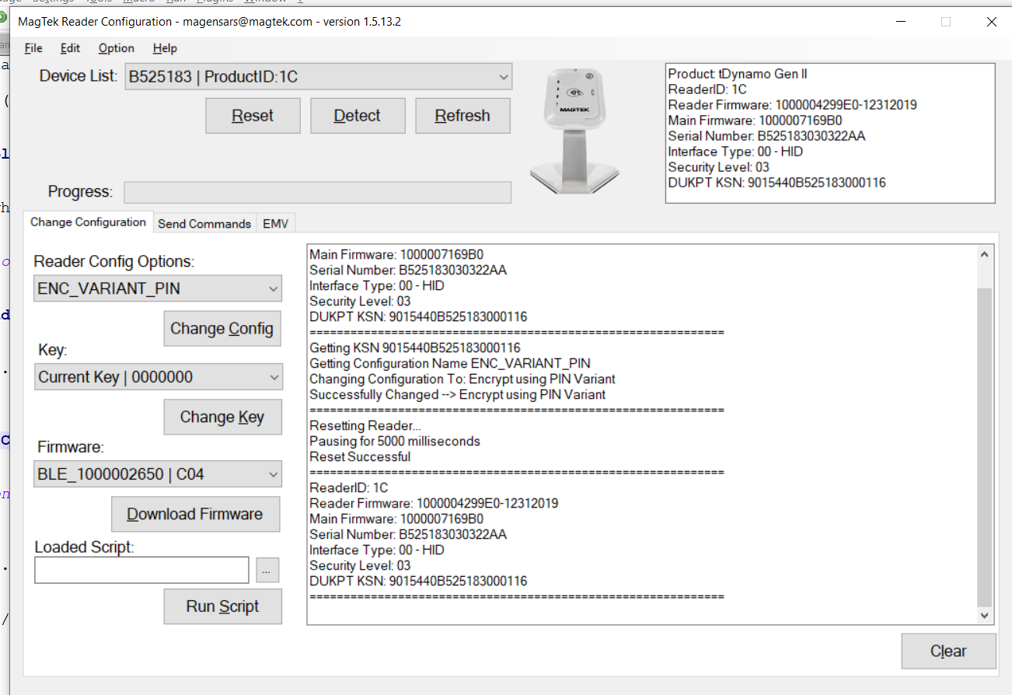1012x695 pixels.
Task: Switch to the Send Commands tab
Action: [204, 224]
